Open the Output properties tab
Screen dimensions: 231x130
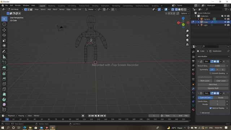point(193,61)
